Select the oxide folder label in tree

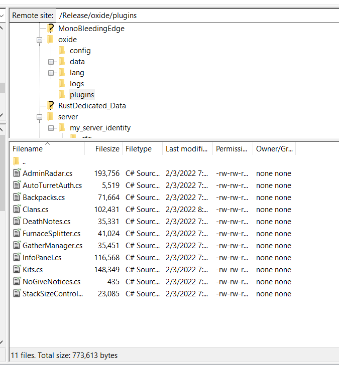pos(68,40)
